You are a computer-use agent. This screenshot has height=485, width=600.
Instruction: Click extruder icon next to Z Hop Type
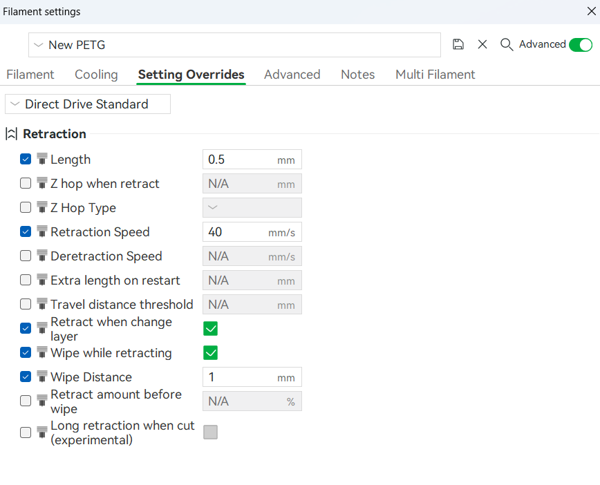42,207
